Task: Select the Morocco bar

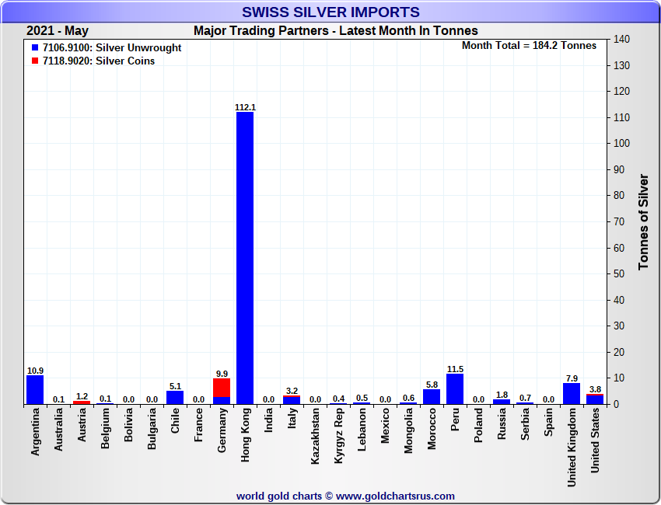Action: tap(432, 396)
